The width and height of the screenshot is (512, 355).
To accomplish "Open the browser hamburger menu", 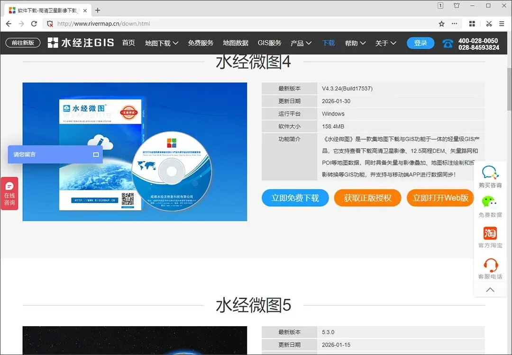I will (x=502, y=24).
